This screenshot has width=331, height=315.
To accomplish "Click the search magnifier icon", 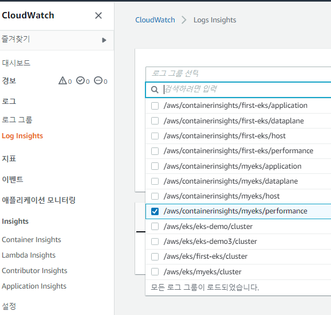I will tap(155, 90).
